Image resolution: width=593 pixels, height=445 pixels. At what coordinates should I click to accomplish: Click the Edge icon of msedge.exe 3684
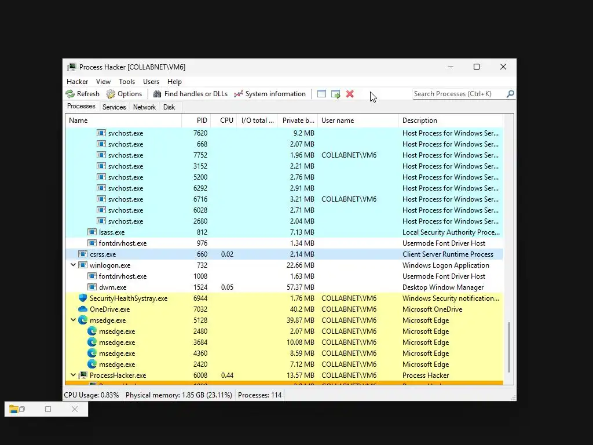click(92, 342)
